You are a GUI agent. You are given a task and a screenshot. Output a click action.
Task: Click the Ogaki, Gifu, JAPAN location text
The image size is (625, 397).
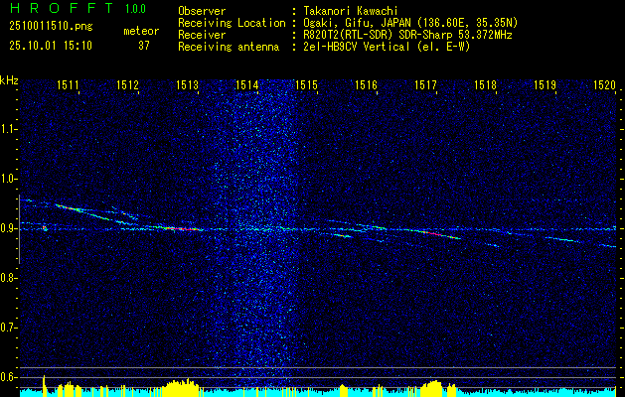point(410,23)
